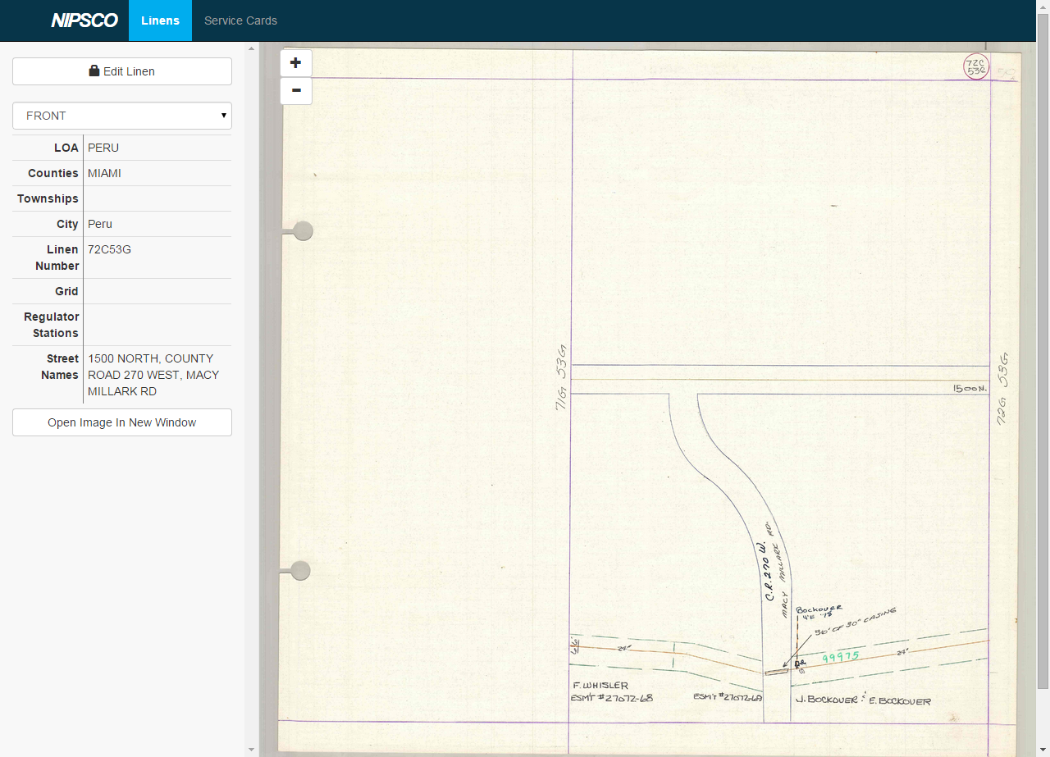Viewport: 1050px width, 757px height.
Task: Click the page scrollbar up arrow
Action: pos(1043,7)
